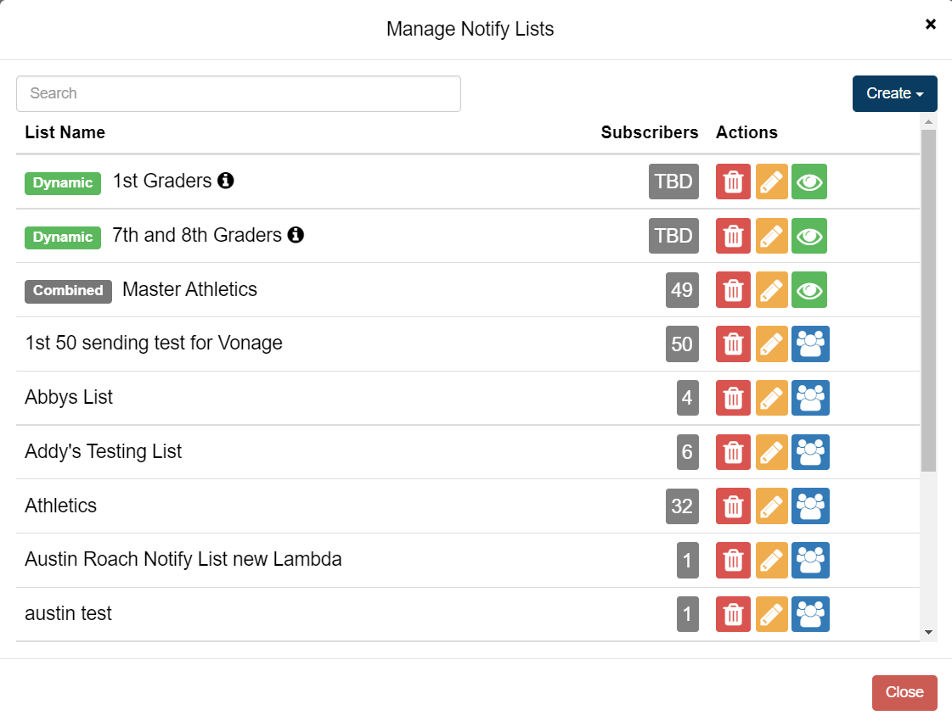Screen dimensions: 952x721
Task: View 7th and 8th Graders via eye icon
Action: (x=809, y=236)
